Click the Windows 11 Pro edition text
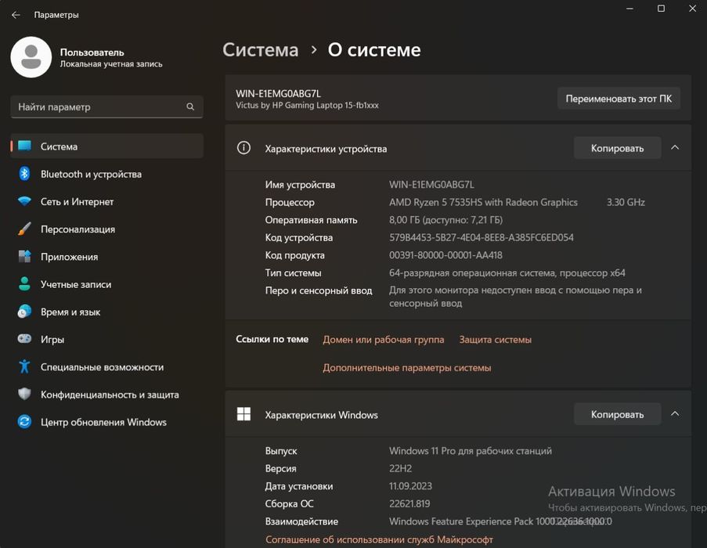The image size is (707, 548). point(471,451)
